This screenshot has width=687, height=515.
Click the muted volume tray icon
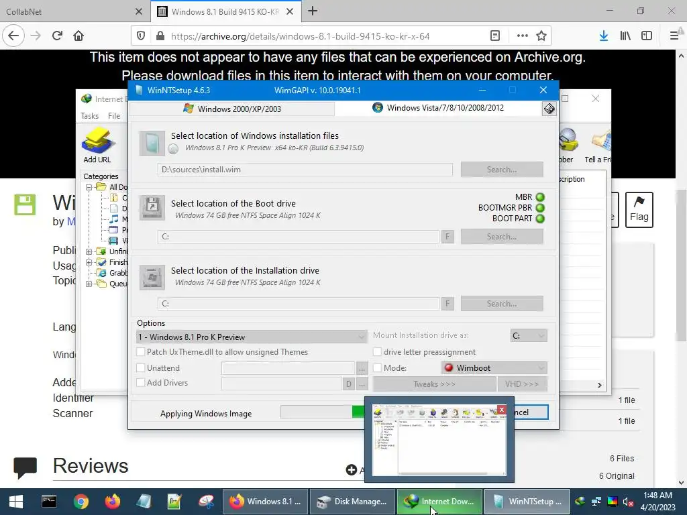[628, 502]
